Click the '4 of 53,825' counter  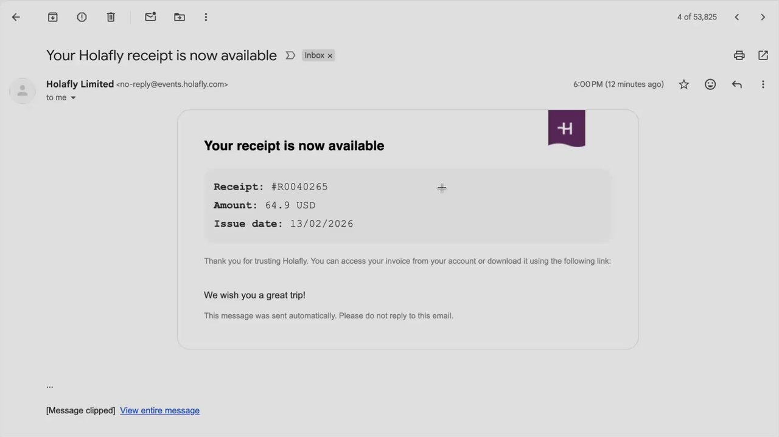pyautogui.click(x=697, y=17)
